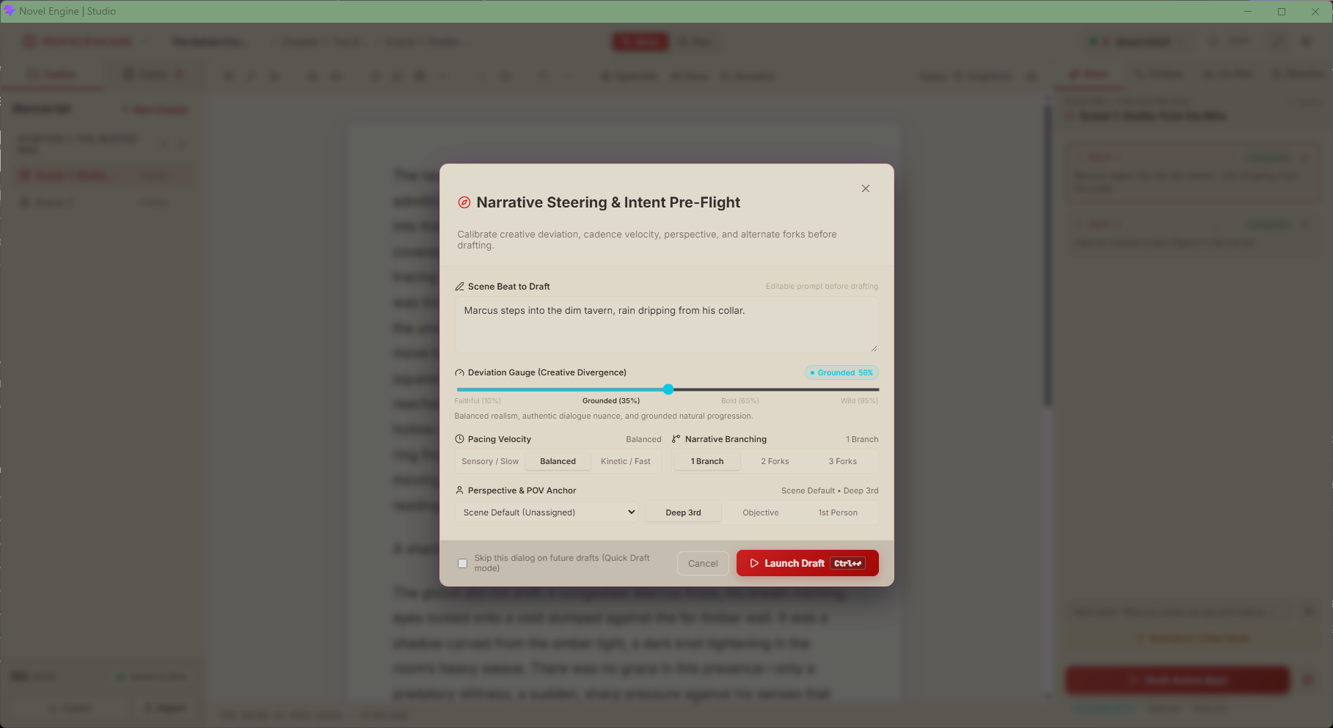
Task: Click 'Editable prompt before drafting' hint text
Action: [822, 286]
